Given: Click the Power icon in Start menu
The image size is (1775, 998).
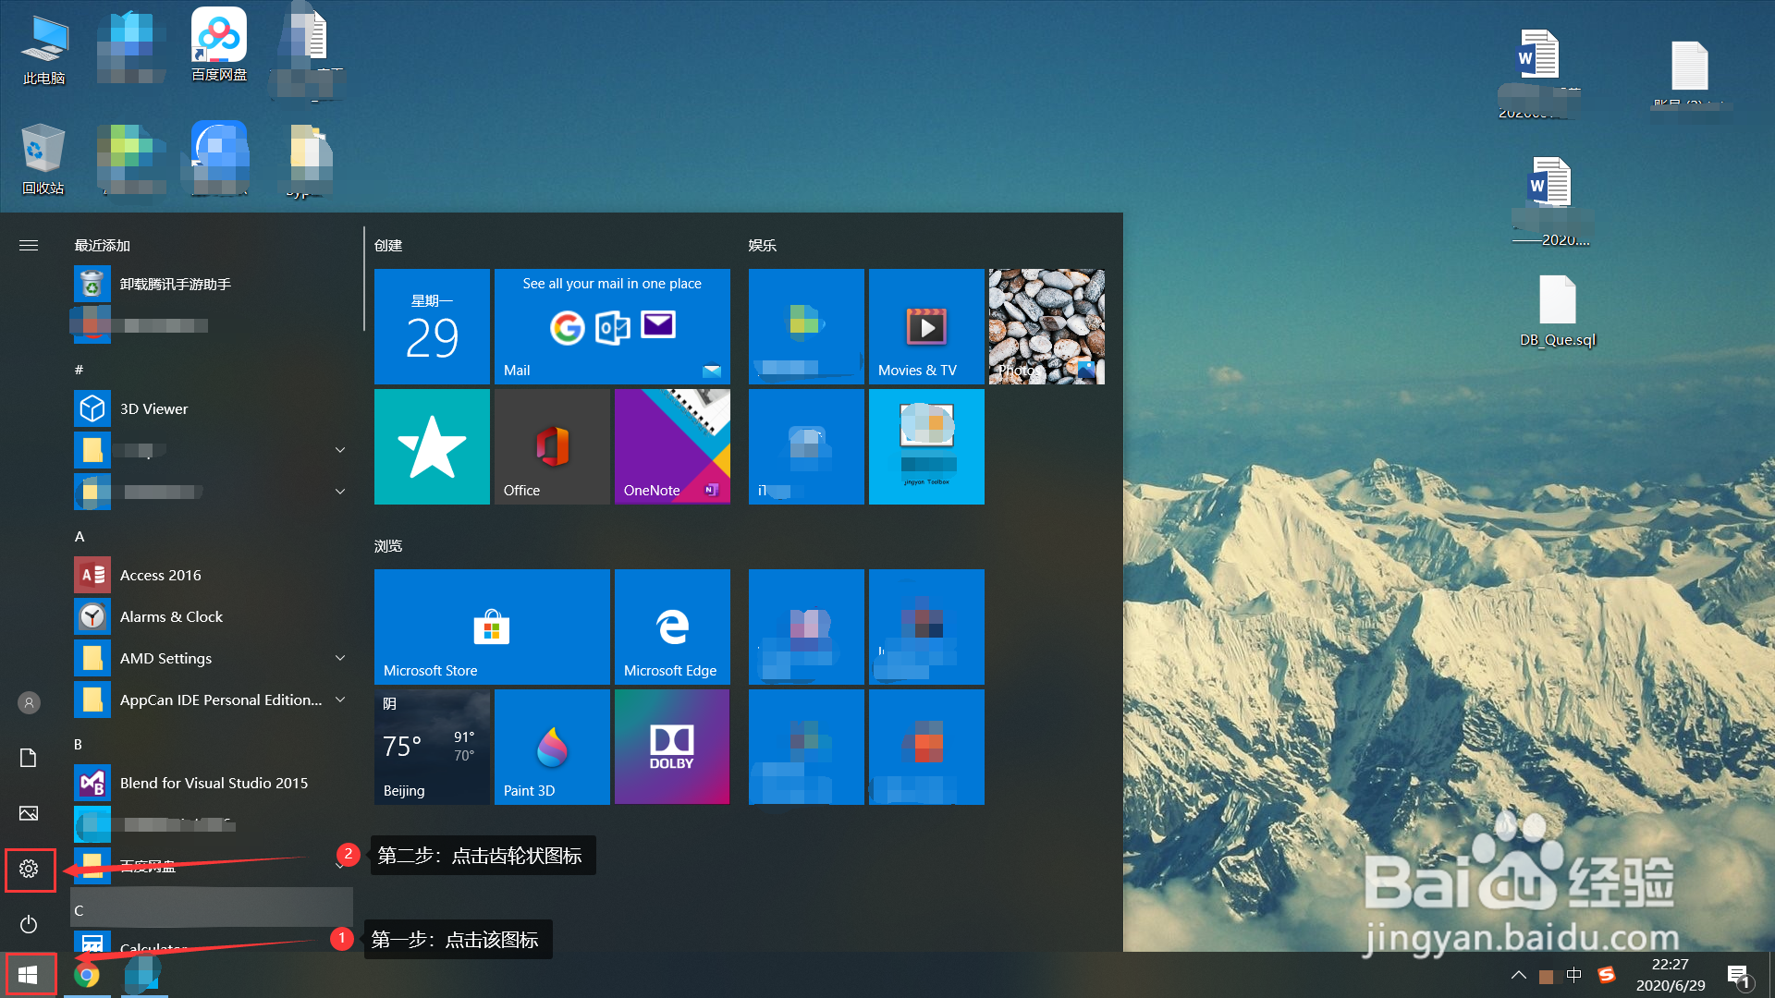Looking at the screenshot, I should (x=29, y=924).
